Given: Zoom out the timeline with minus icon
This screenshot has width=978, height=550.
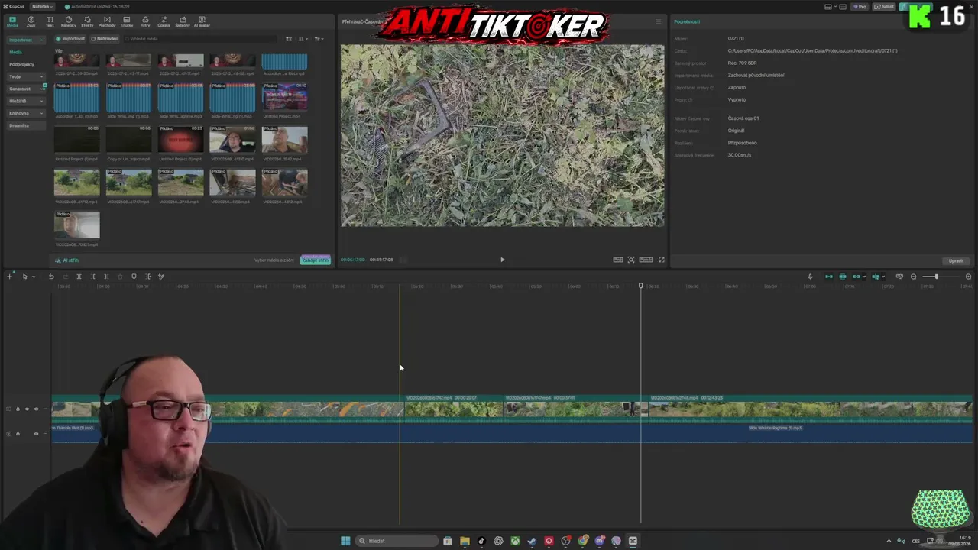Looking at the screenshot, I should click(x=913, y=277).
